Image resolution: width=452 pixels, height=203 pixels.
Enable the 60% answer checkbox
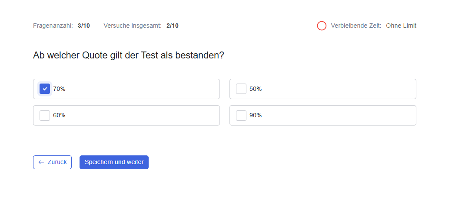[45, 116]
